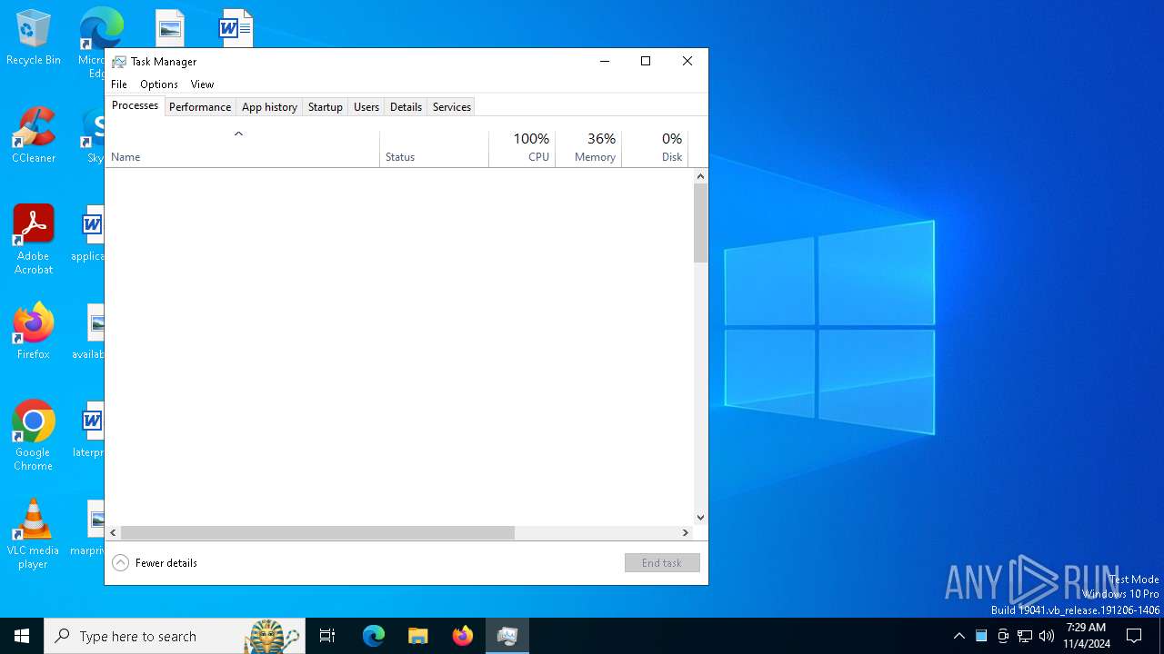Open network icon in system tray
This screenshot has height=654, width=1164.
coord(1025,636)
